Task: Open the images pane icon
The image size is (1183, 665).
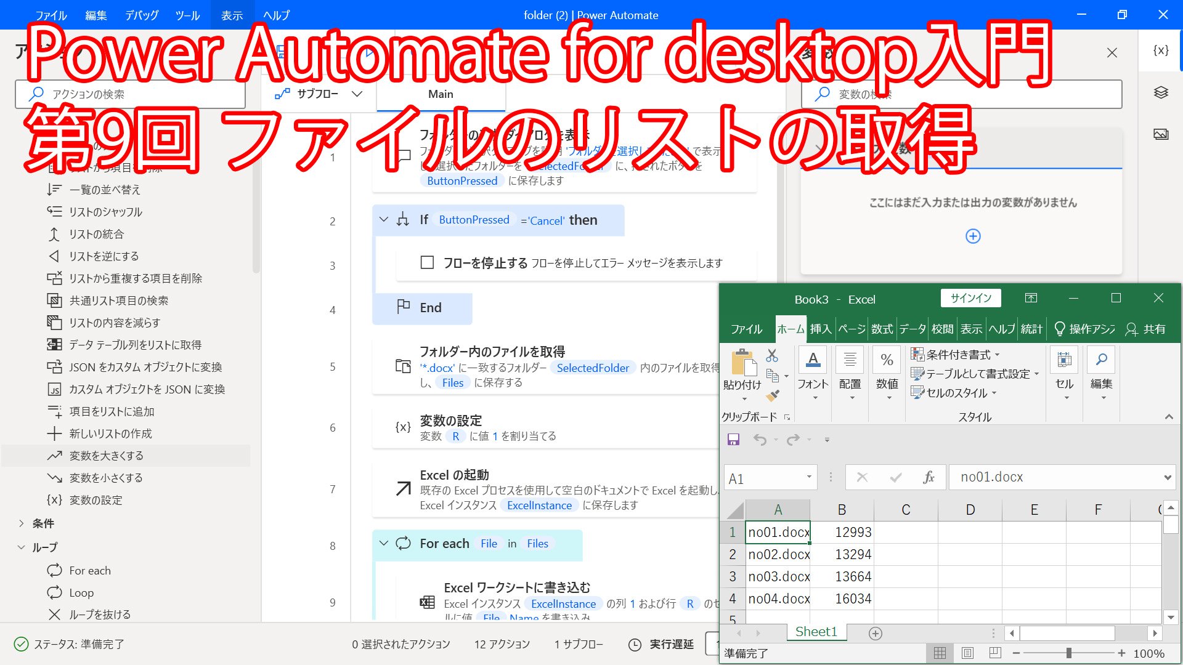Action: click(x=1161, y=134)
